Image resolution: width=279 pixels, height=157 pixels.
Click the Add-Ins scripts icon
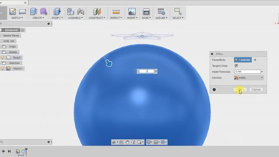click(161, 12)
